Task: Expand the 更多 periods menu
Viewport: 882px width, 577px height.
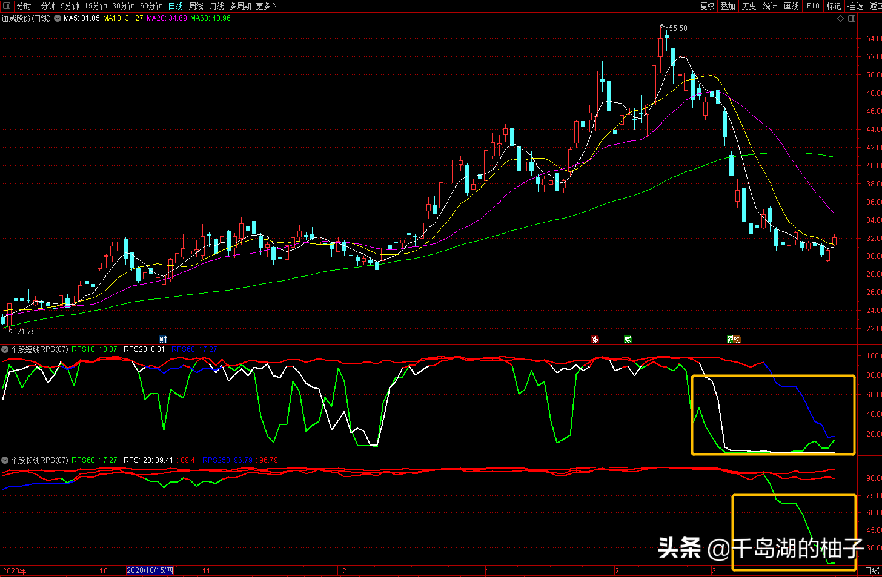Action: (x=266, y=6)
